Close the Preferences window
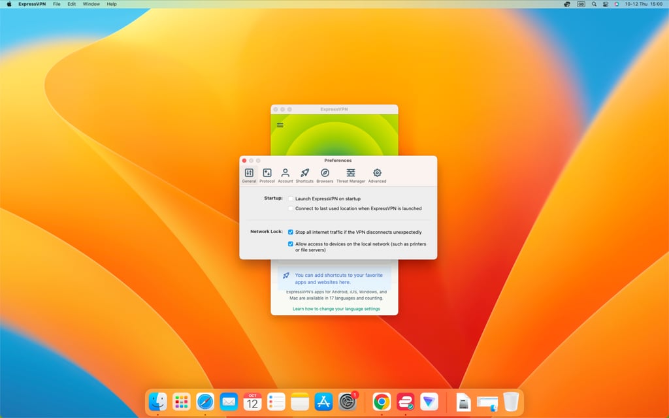The height and width of the screenshot is (418, 669). (244, 161)
